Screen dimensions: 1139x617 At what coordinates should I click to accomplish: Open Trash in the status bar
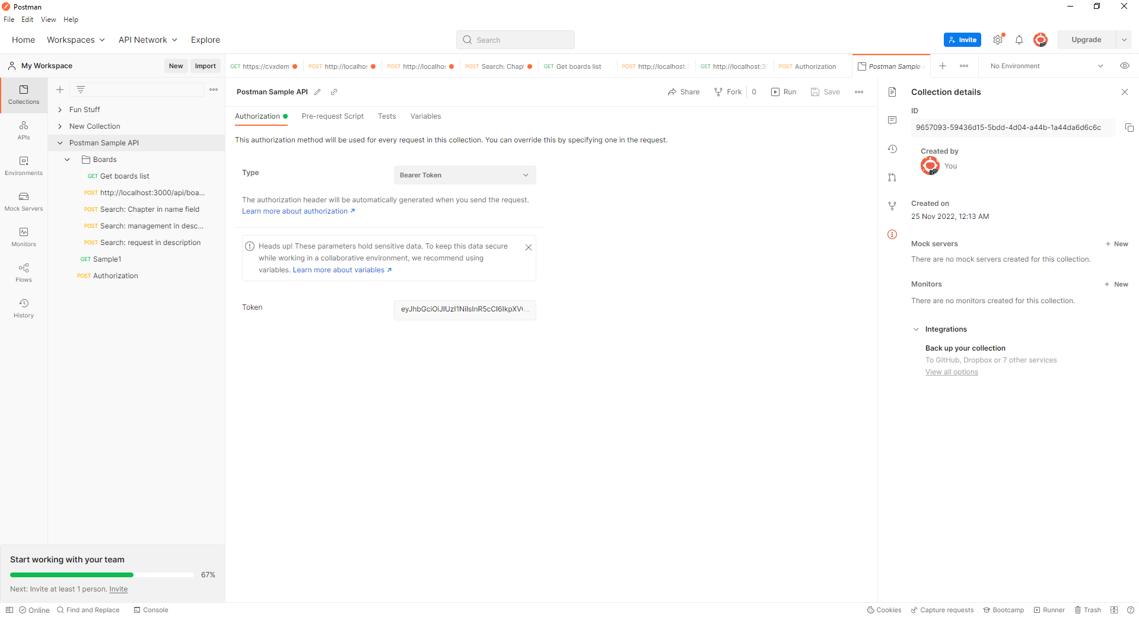coord(1087,610)
